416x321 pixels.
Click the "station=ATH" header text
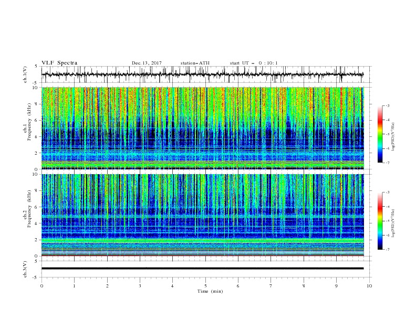click(x=195, y=63)
